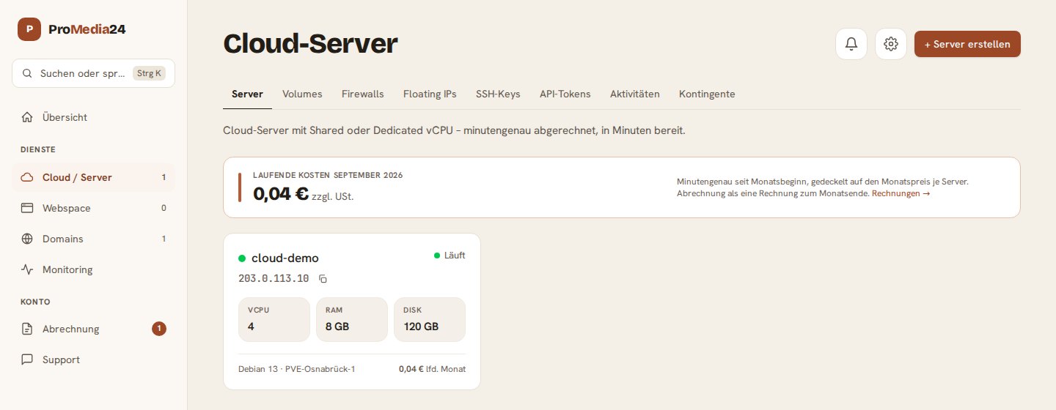Click the ProMedia24 brand name
This screenshot has height=410, width=1056.
click(x=87, y=29)
